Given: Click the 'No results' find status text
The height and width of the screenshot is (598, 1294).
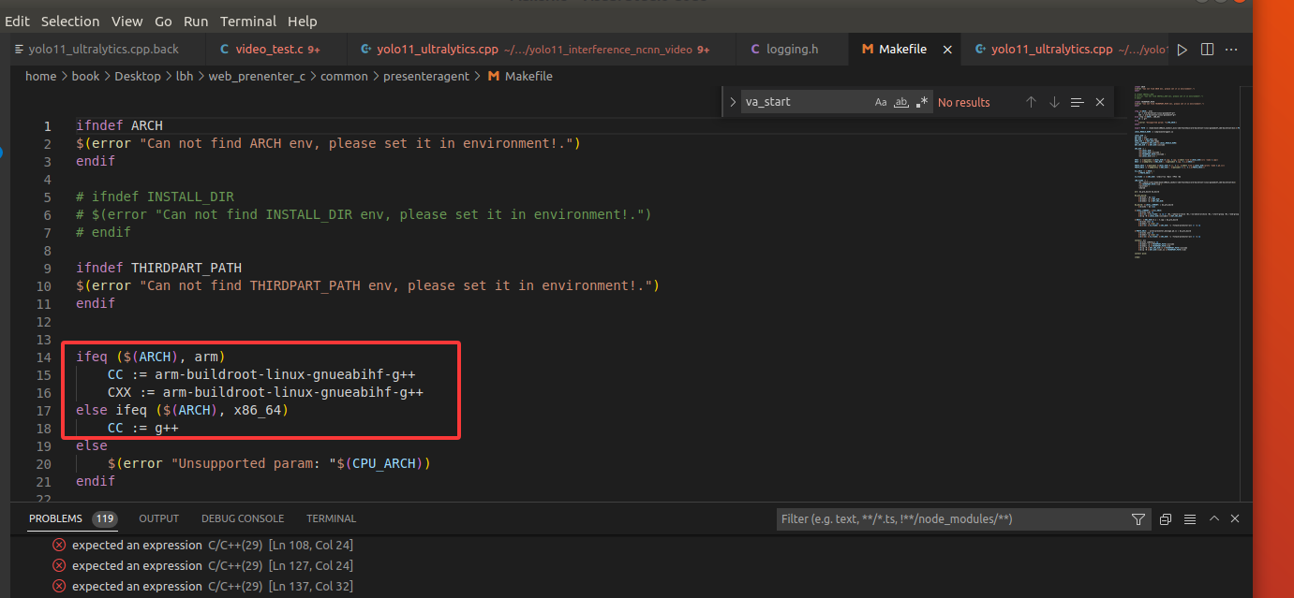Looking at the screenshot, I should tap(964, 102).
